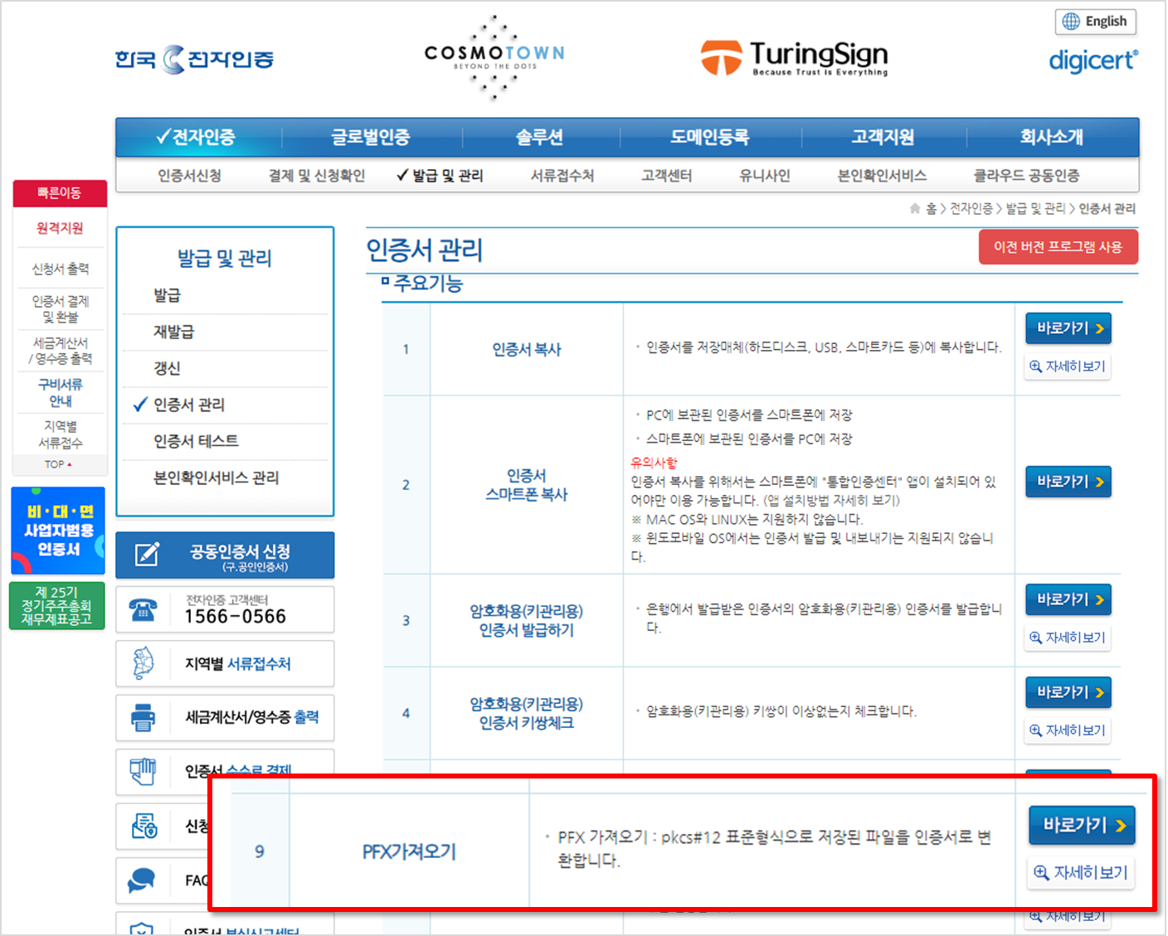Click 바로가기 button for PFX가져오기

click(x=1082, y=825)
